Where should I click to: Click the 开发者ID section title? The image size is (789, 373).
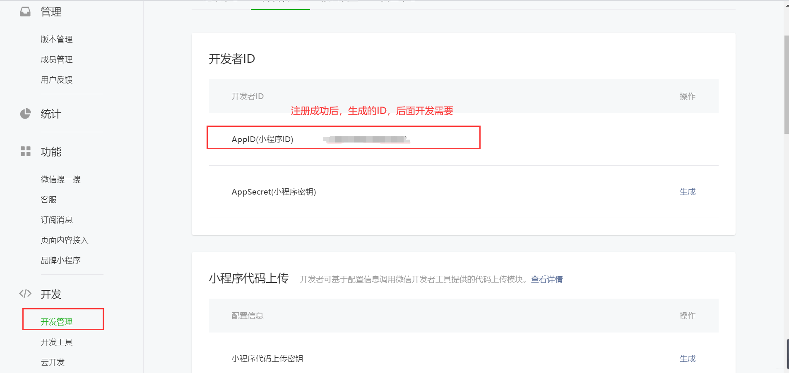click(232, 59)
